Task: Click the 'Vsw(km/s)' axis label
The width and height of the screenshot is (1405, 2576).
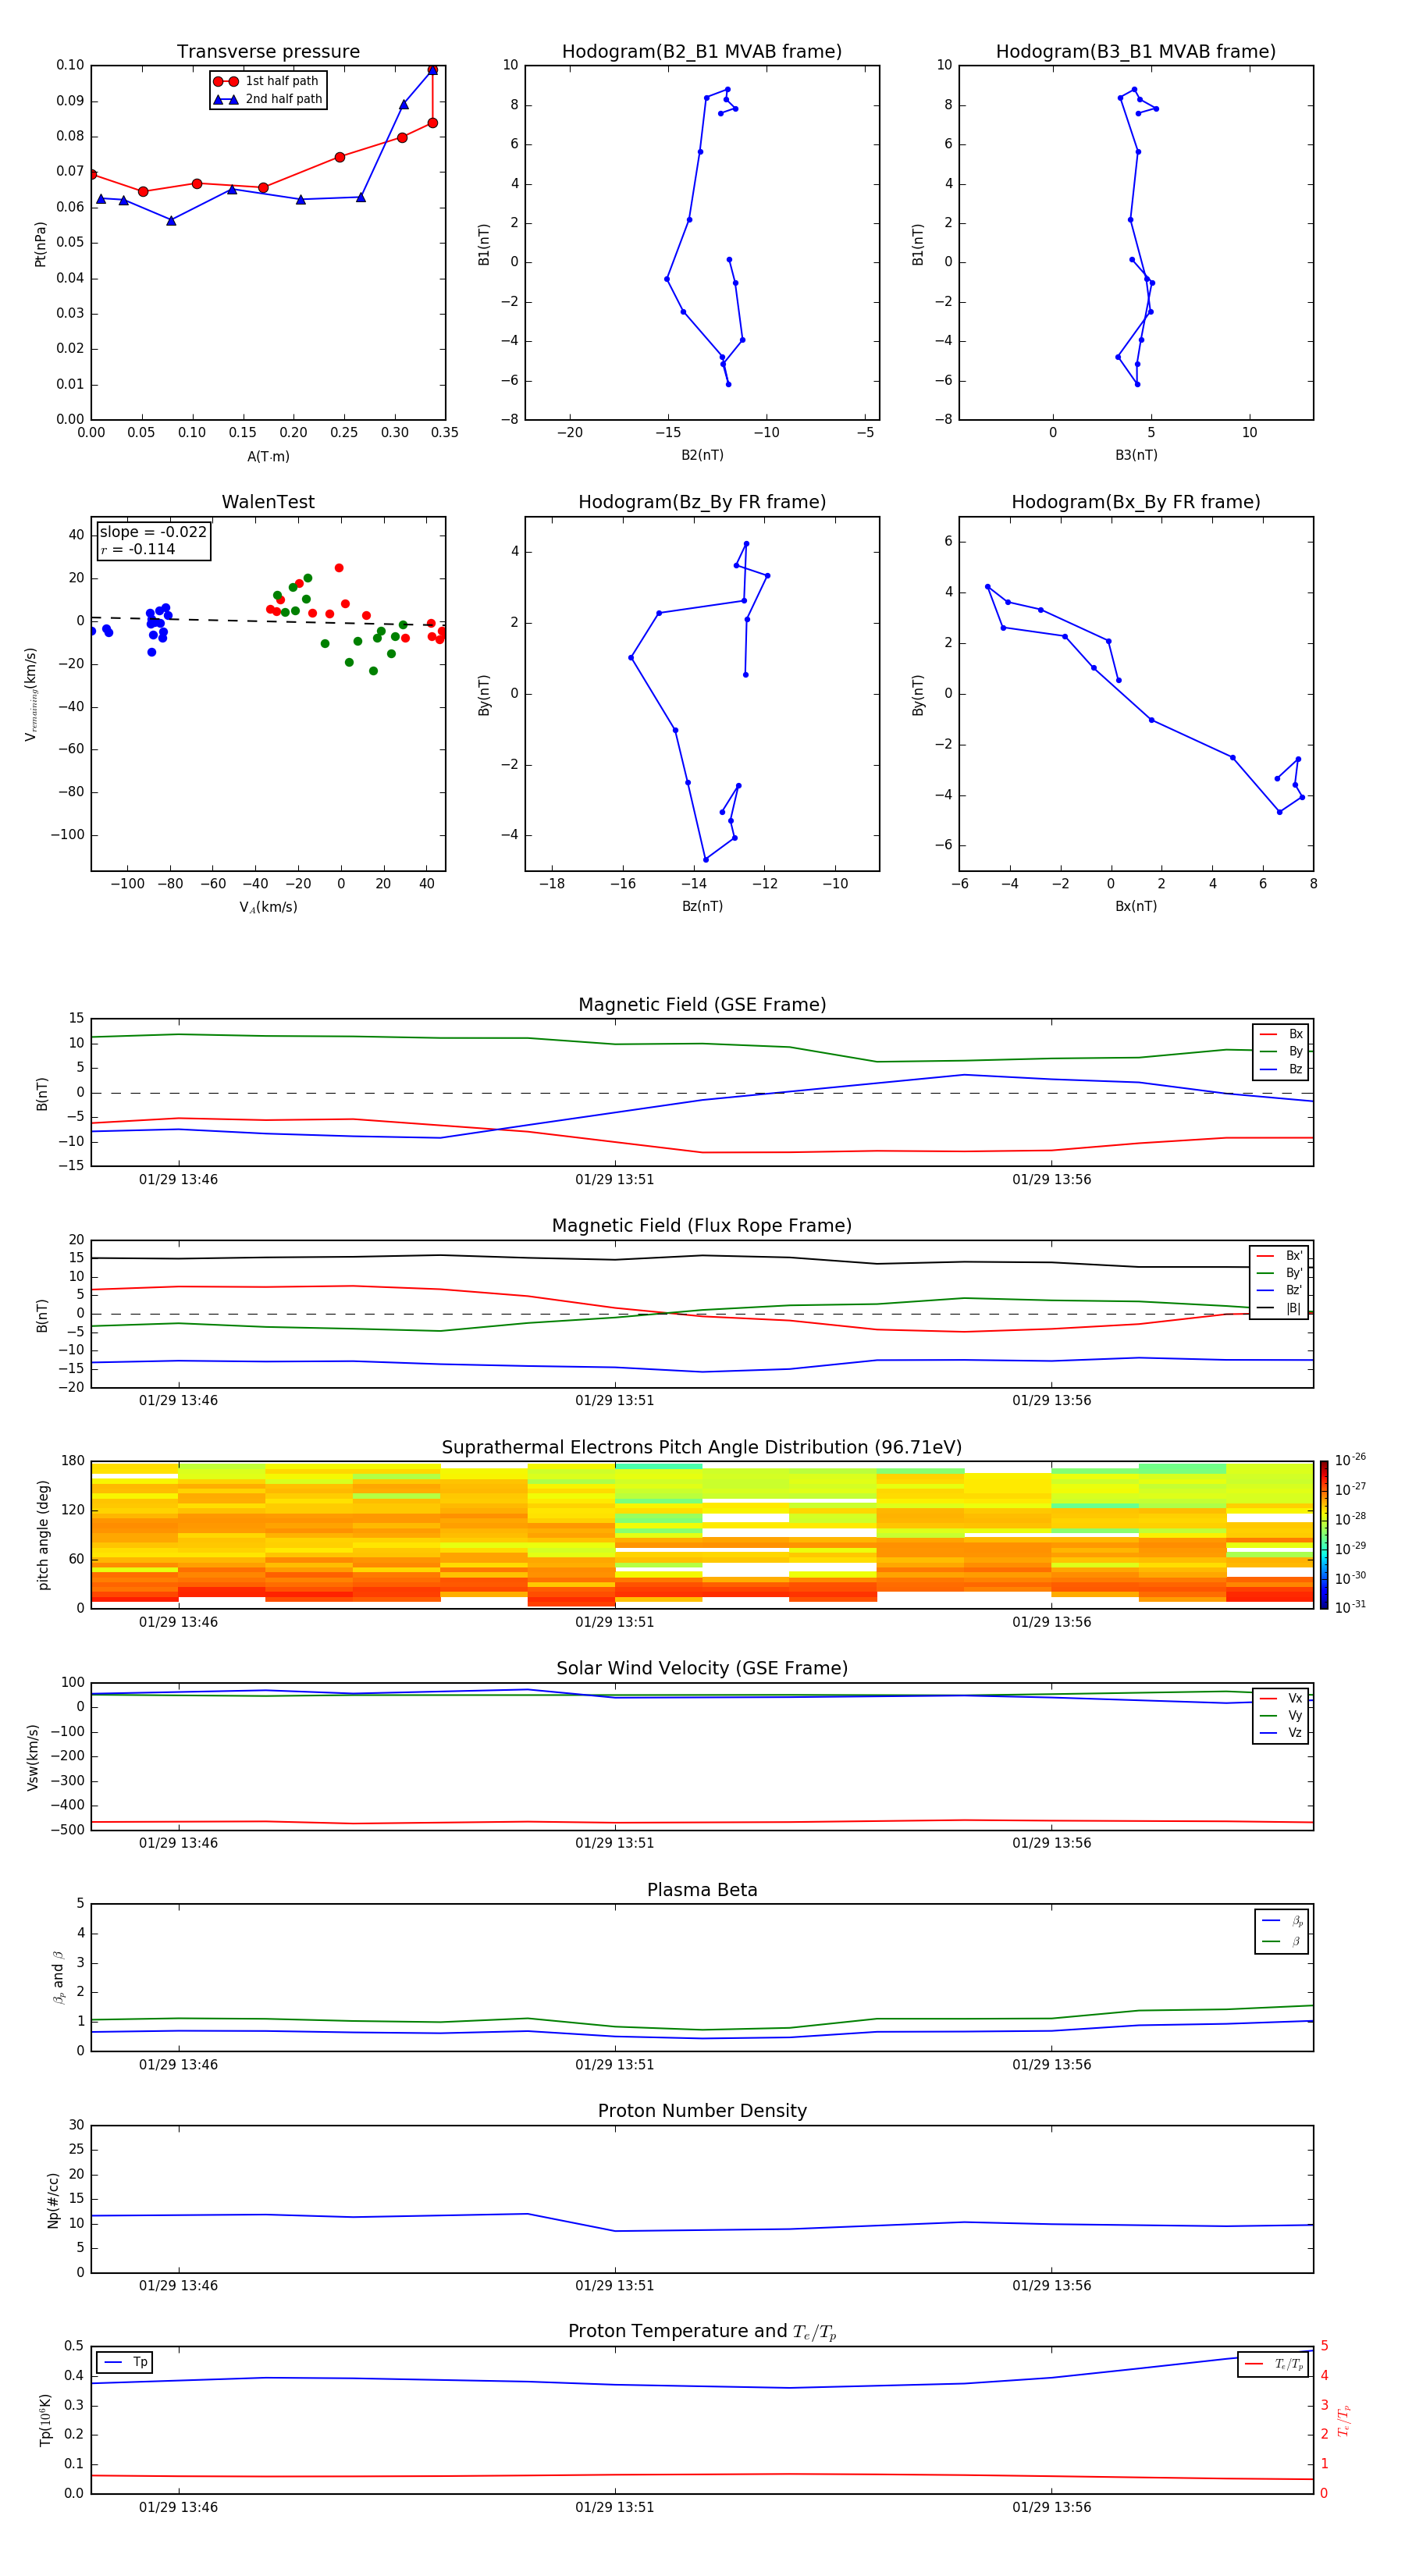Action: click(x=33, y=1757)
